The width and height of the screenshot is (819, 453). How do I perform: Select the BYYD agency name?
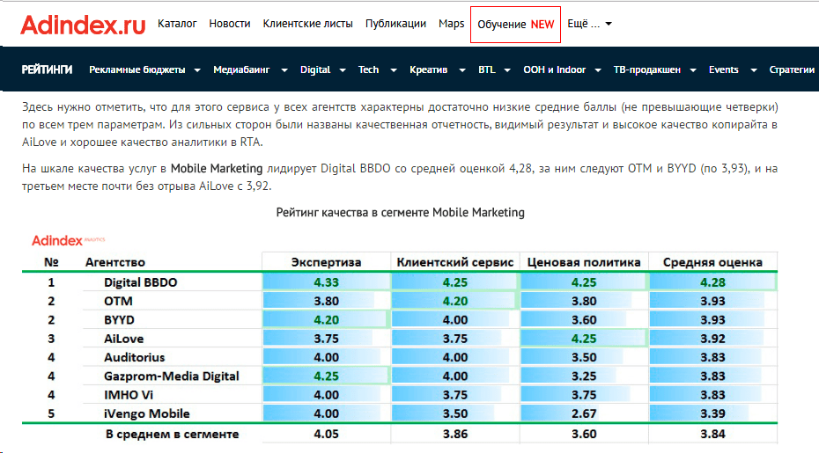119,320
